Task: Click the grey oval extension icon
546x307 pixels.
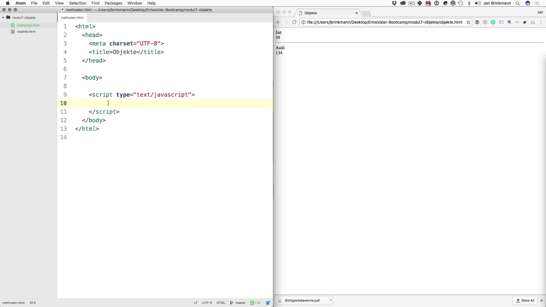Action: (x=517, y=22)
